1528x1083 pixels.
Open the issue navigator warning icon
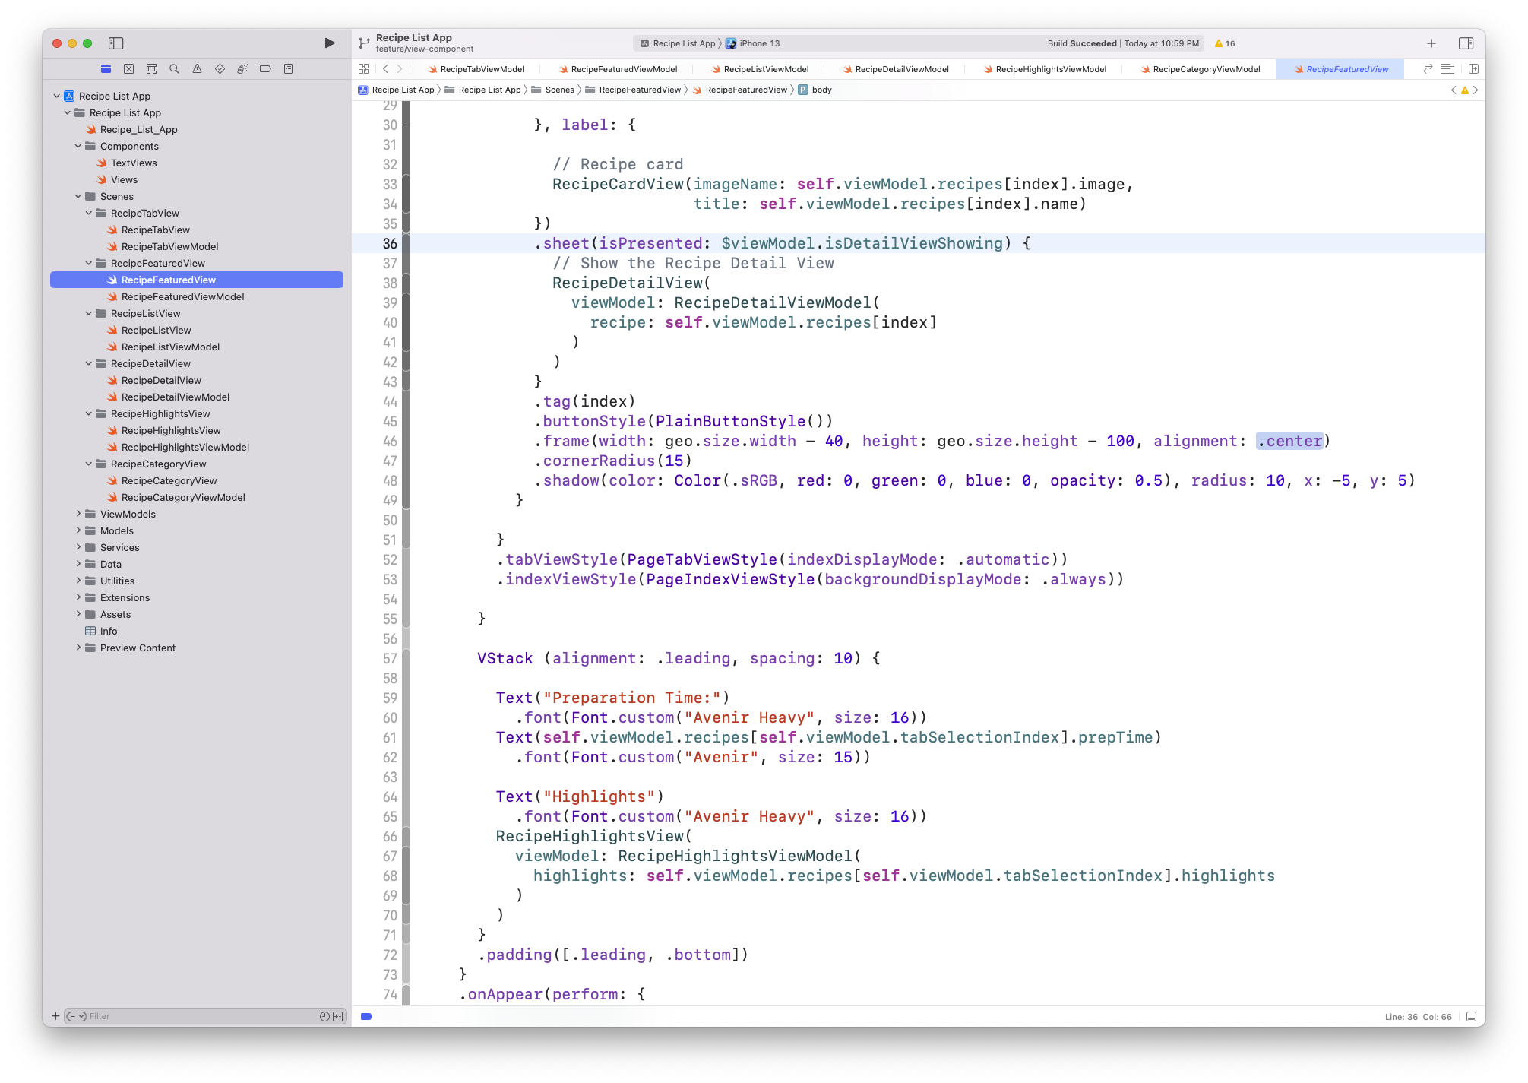coord(197,69)
